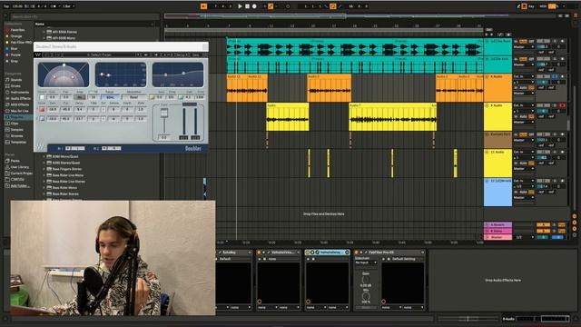Open the Doubler preset name menu
Viewport: 581px width, 327px height.
tap(98, 54)
